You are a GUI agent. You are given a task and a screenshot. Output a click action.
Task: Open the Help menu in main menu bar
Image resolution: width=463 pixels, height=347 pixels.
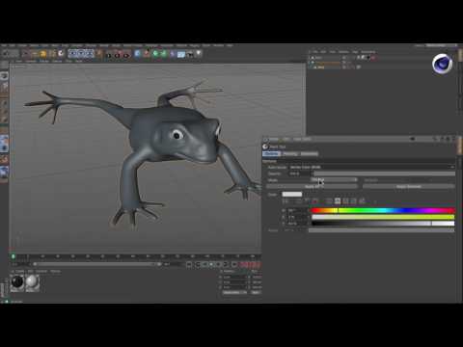click(230, 45)
